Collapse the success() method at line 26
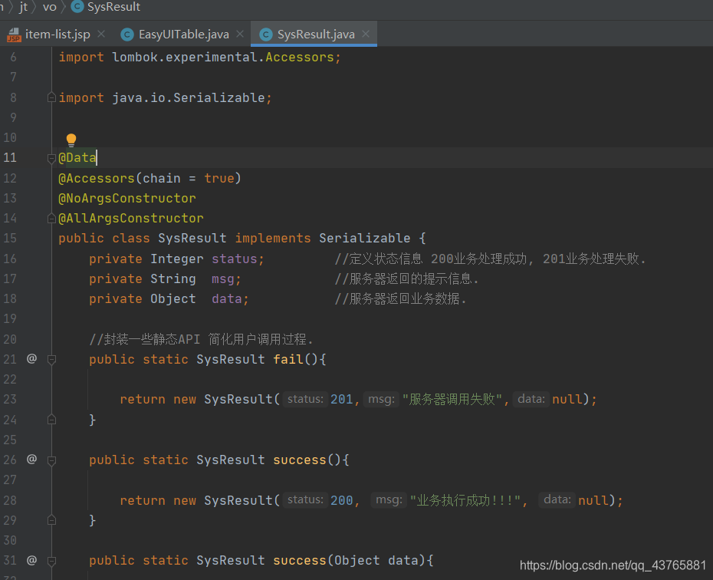713x580 pixels. pyautogui.click(x=51, y=460)
